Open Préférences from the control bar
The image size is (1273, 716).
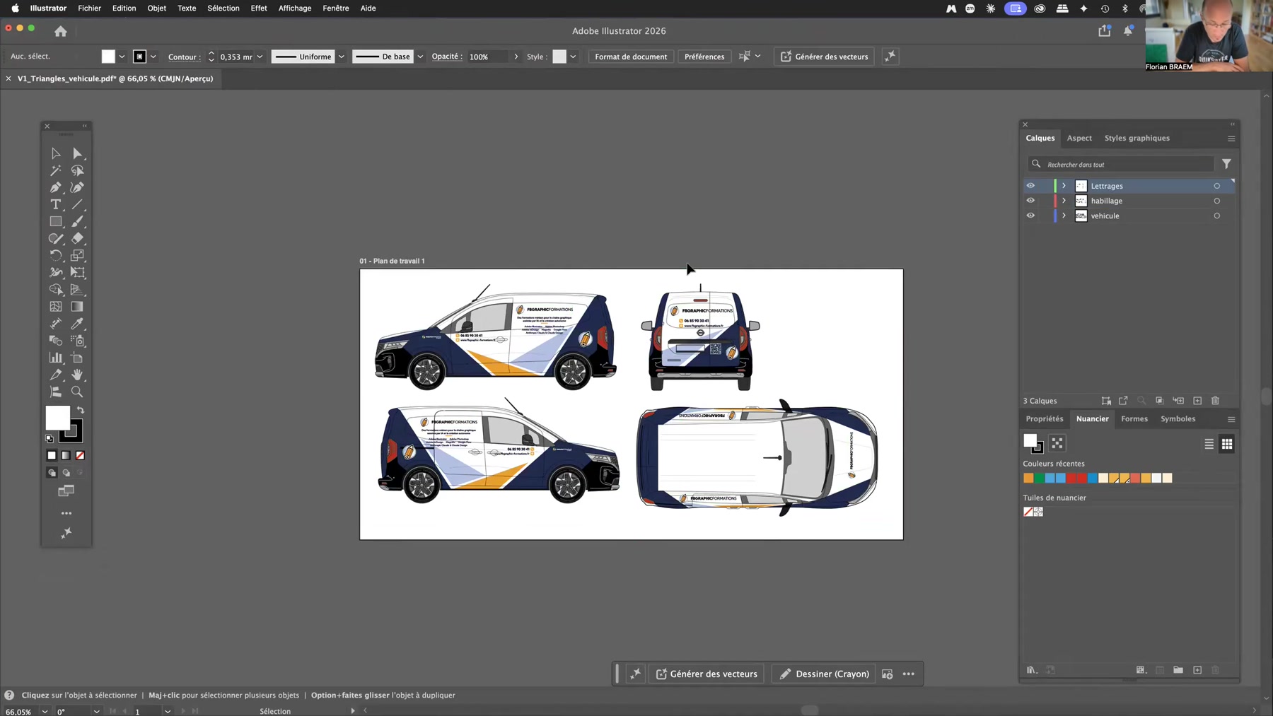704,57
